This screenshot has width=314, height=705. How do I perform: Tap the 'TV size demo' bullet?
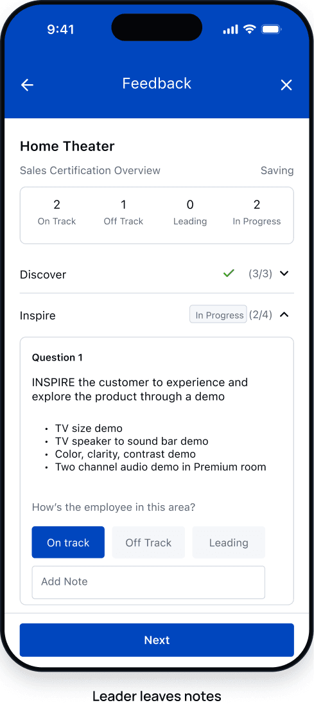point(89,428)
